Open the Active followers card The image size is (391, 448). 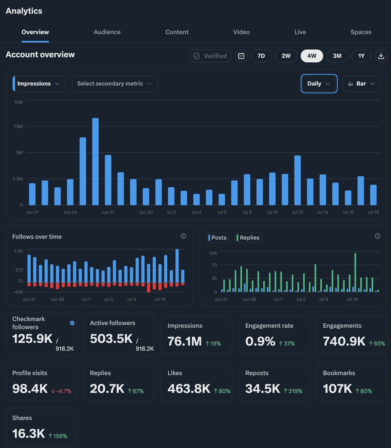(119, 335)
